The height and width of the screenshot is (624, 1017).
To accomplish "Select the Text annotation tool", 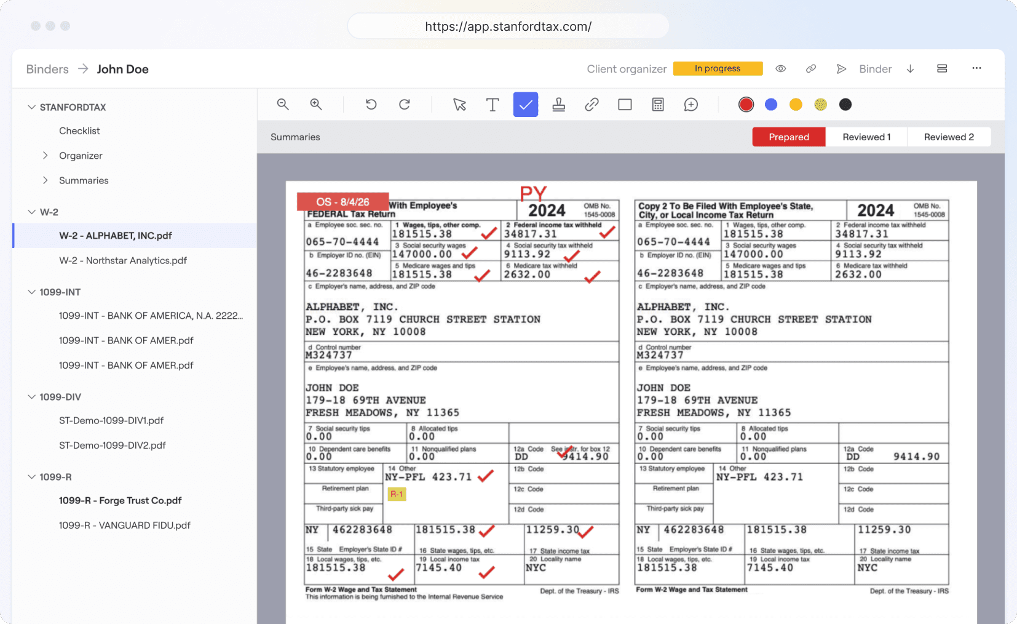I will click(x=493, y=105).
